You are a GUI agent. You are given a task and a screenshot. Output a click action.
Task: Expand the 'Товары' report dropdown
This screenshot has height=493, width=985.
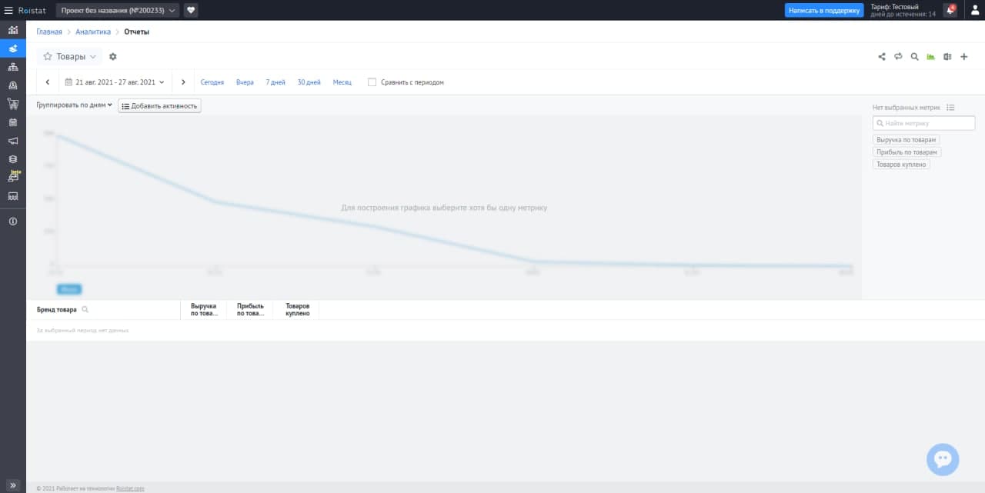point(71,56)
